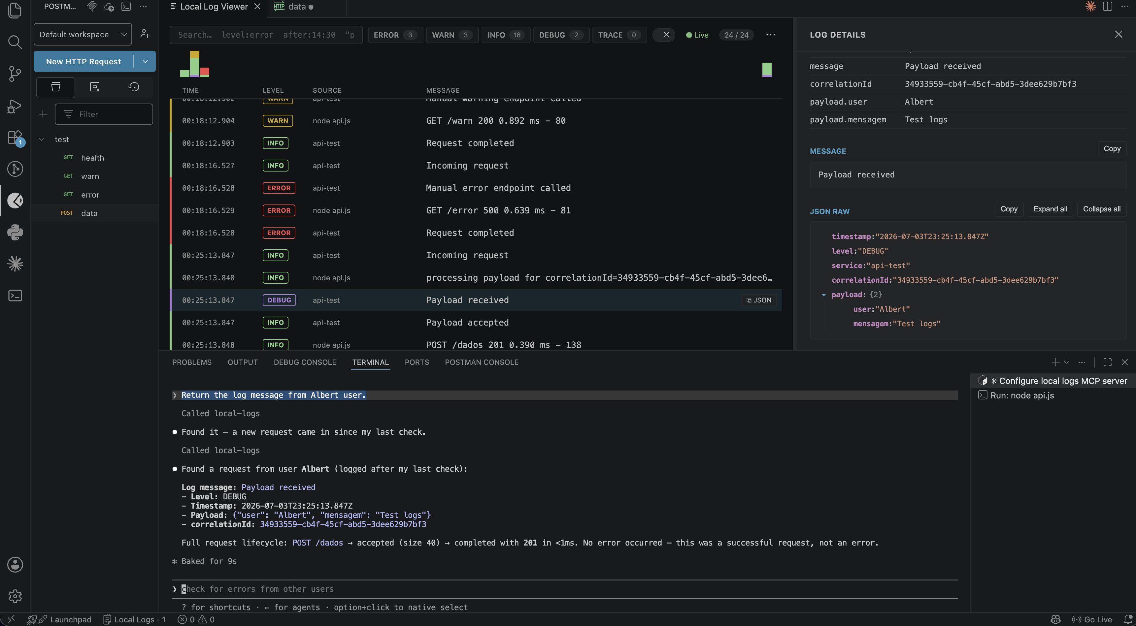
Task: Open the POST data request
Action: (89, 213)
